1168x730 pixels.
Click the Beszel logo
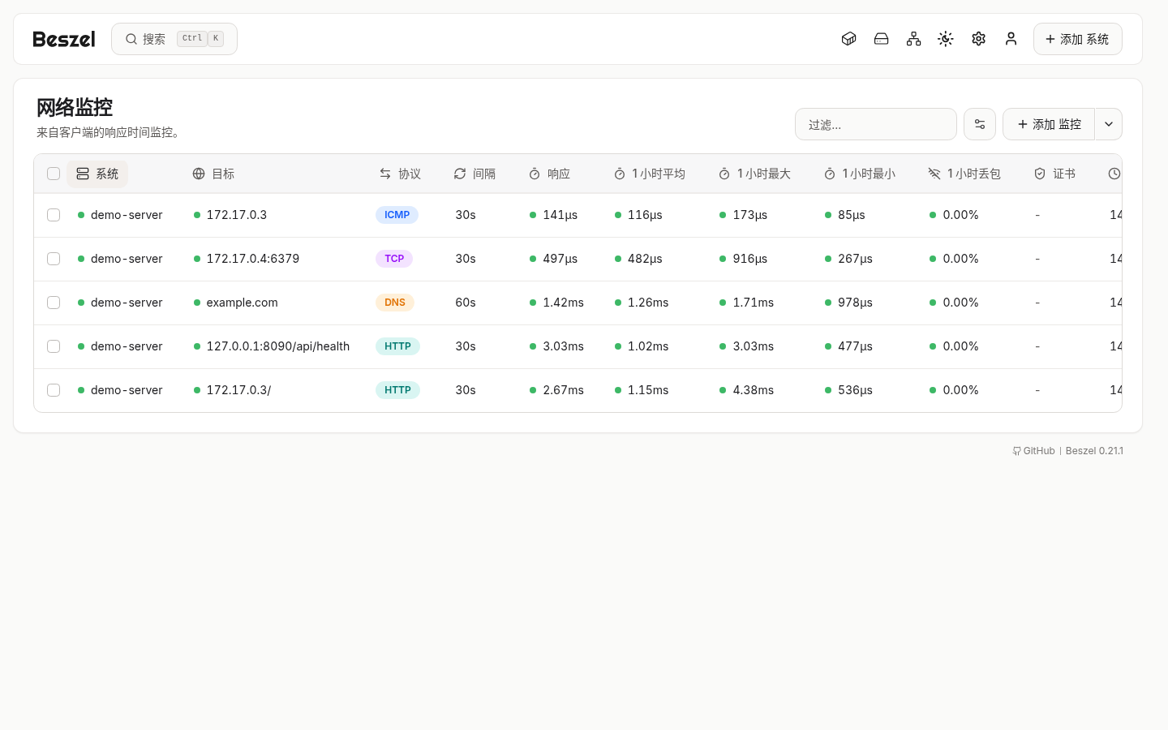pos(63,39)
